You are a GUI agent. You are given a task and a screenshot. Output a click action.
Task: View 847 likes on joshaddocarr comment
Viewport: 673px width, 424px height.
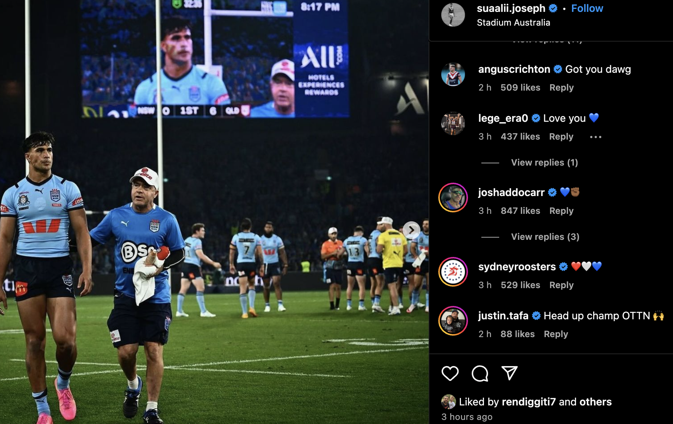coord(520,211)
